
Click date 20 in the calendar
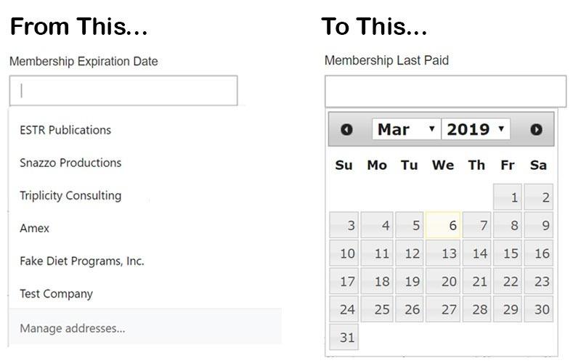(x=443, y=282)
